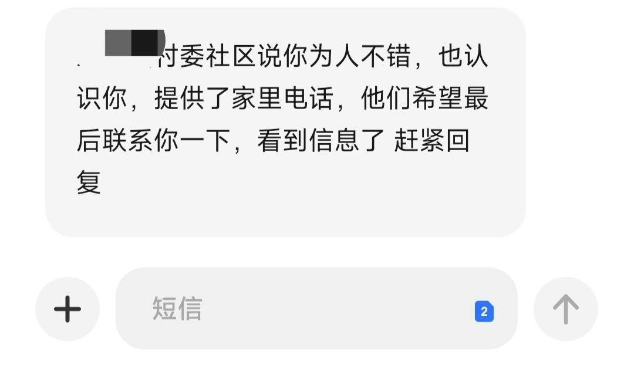Open the plus attachment menu
Viewport: 634px width, 379px height.
click(68, 309)
